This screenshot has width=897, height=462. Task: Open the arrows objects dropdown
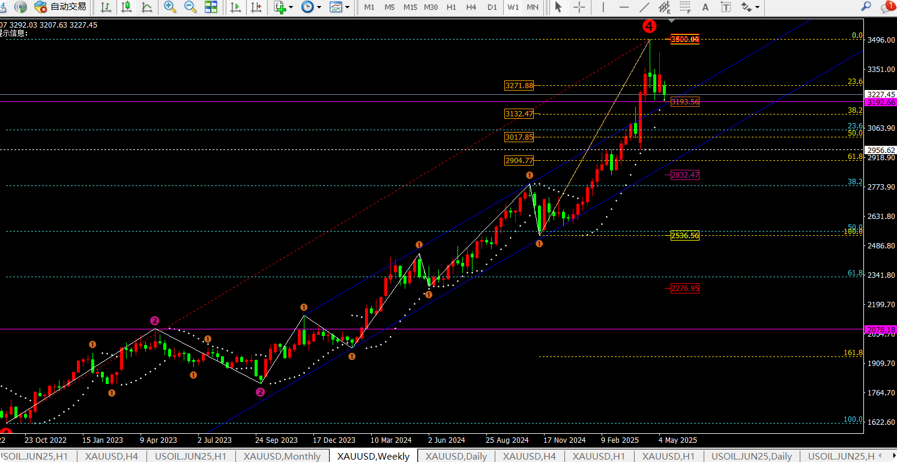pos(750,7)
